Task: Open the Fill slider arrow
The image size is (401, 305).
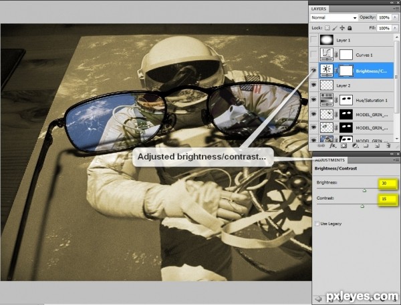Action: point(396,28)
